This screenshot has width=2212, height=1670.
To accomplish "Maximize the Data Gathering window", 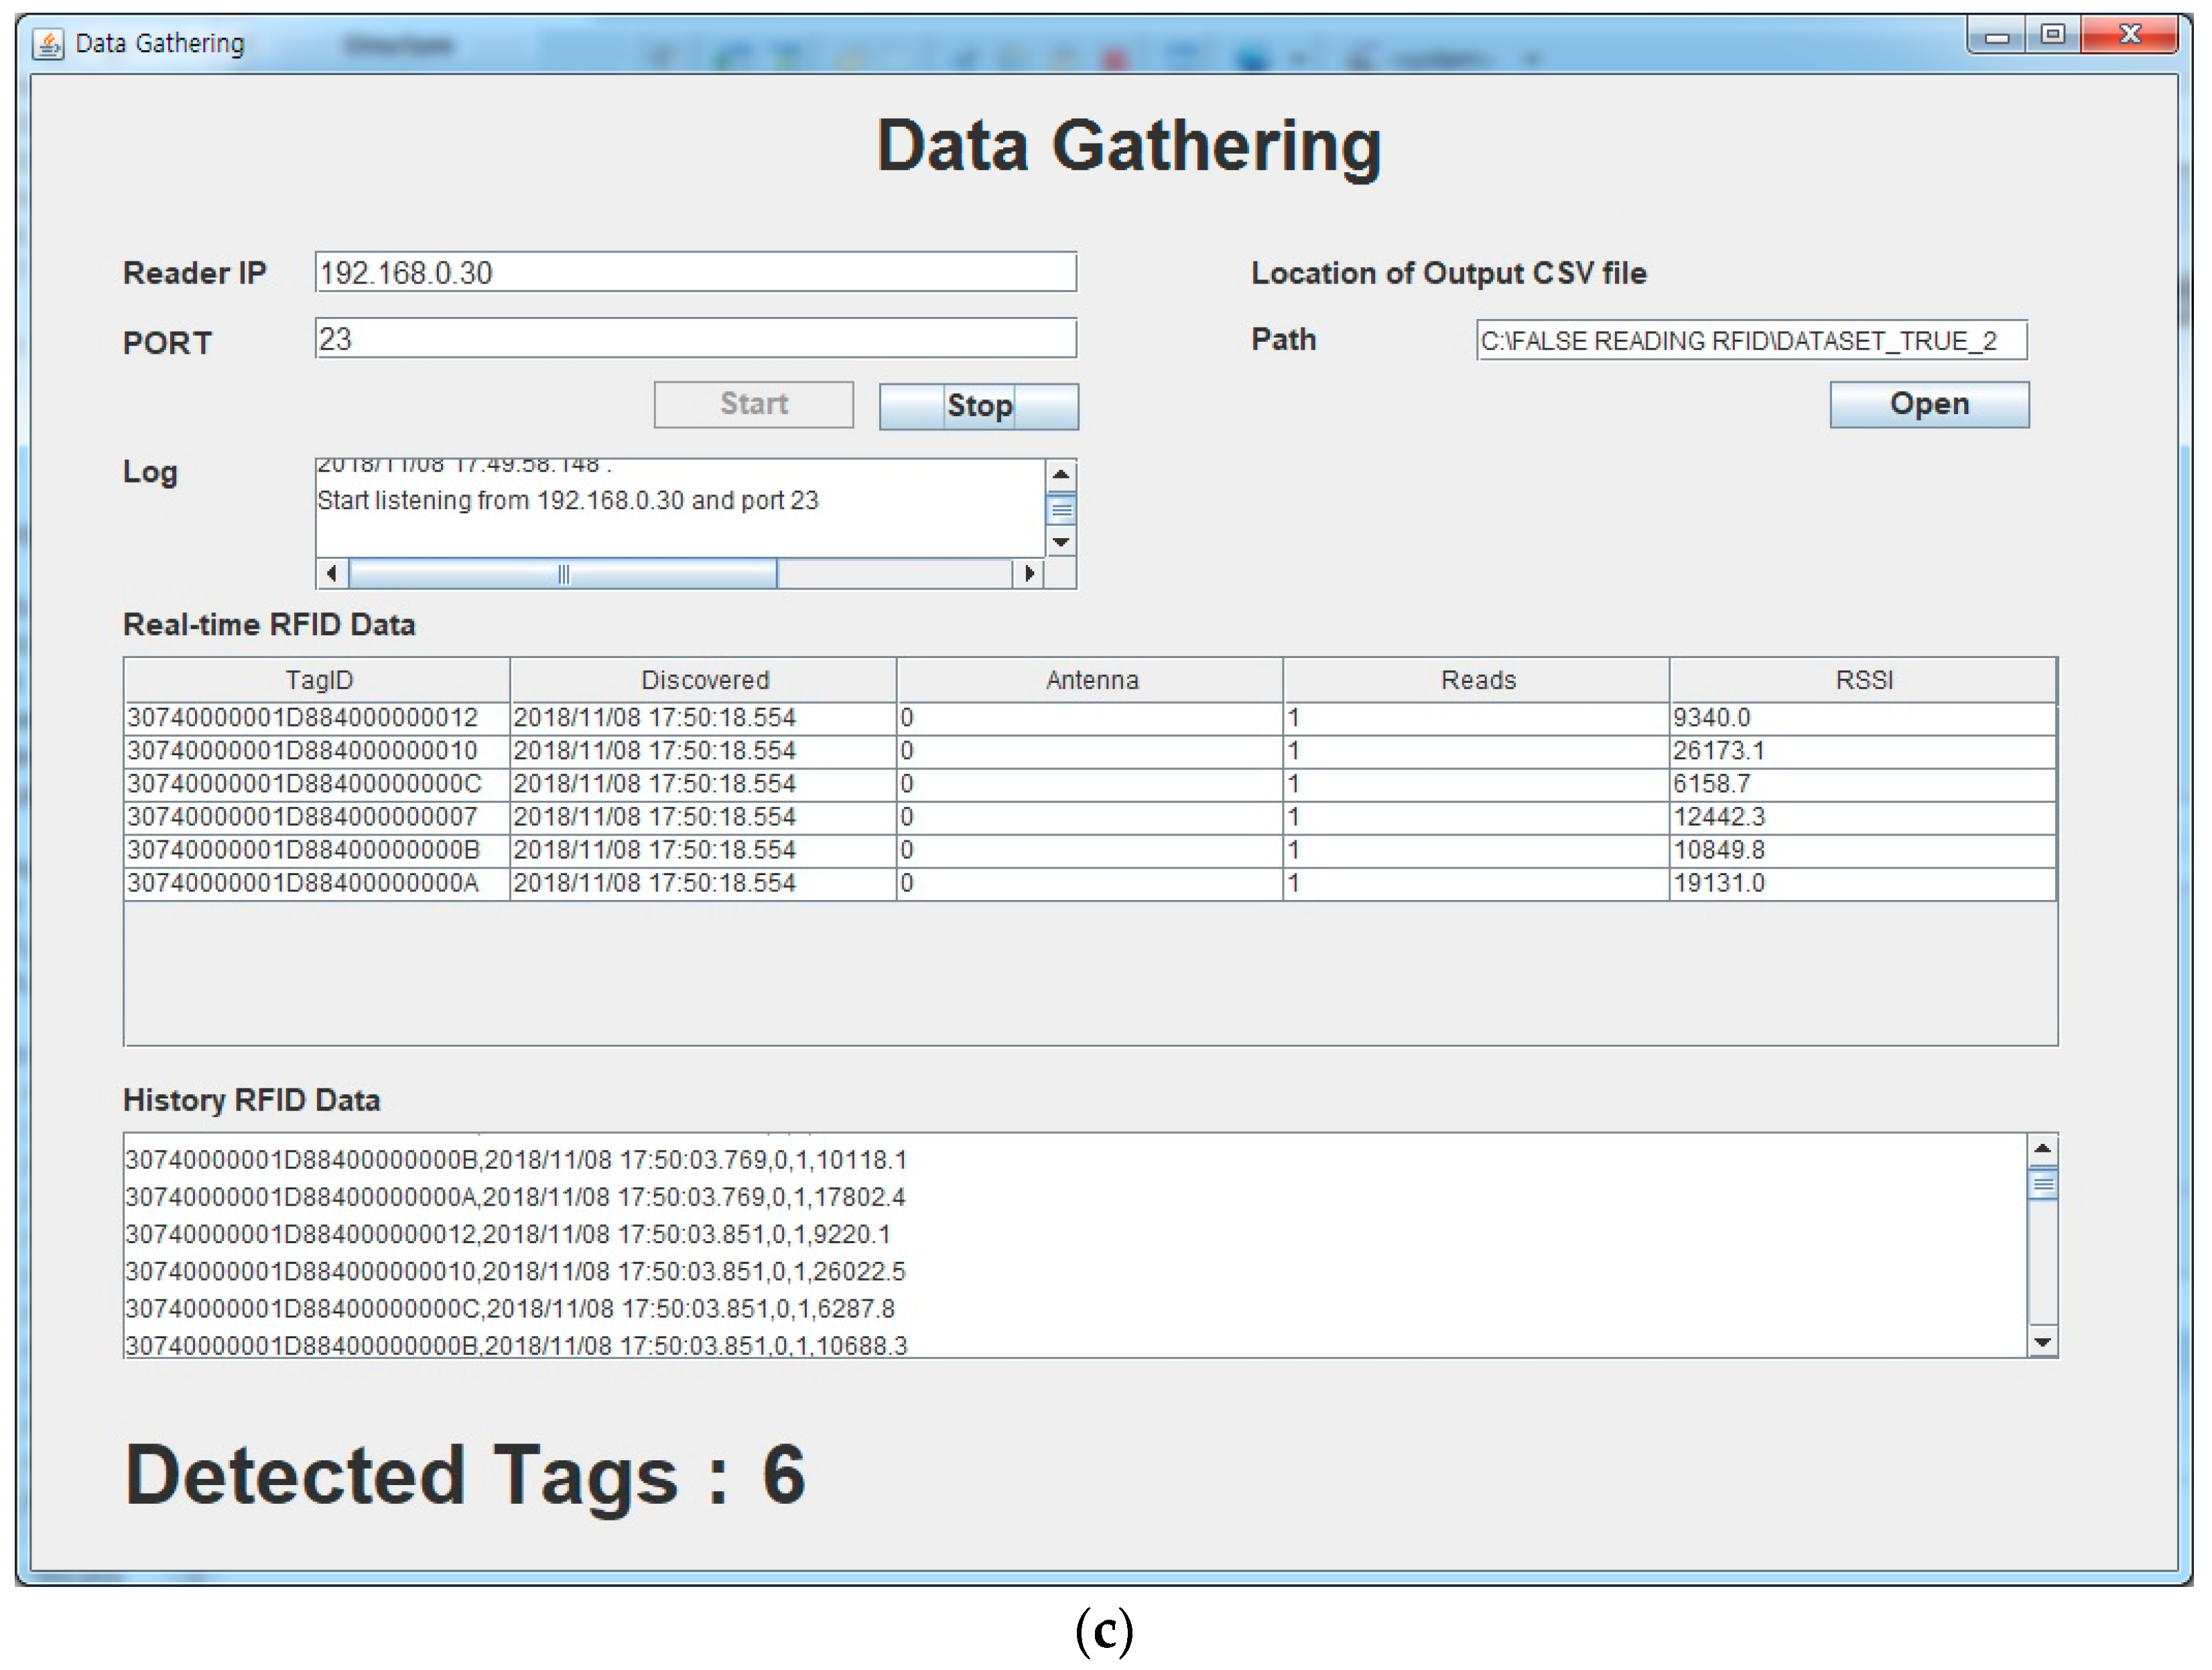I will coord(2052,35).
